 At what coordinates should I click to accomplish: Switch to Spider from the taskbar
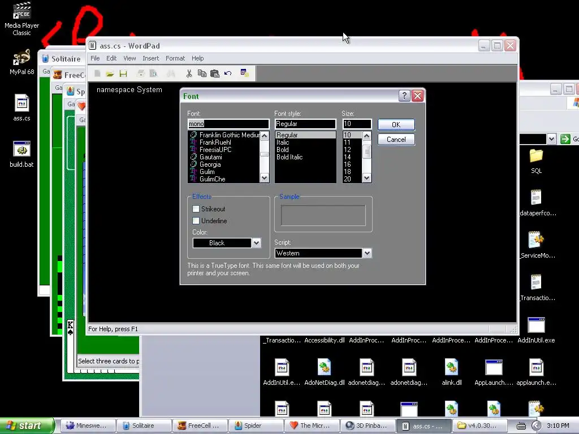coord(256,426)
